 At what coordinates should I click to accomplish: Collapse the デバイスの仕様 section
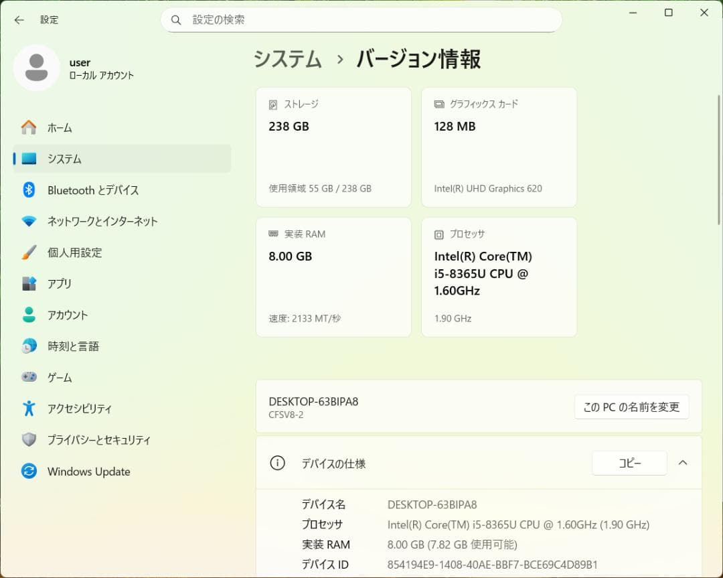(x=684, y=462)
